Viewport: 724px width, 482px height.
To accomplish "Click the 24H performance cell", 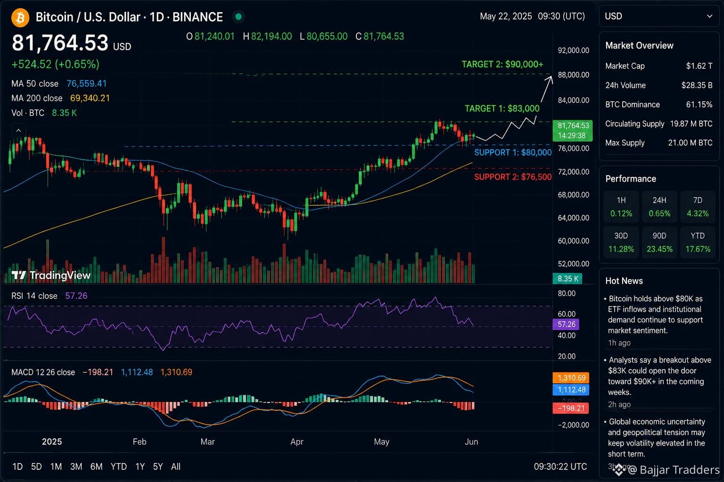I will pyautogui.click(x=659, y=207).
